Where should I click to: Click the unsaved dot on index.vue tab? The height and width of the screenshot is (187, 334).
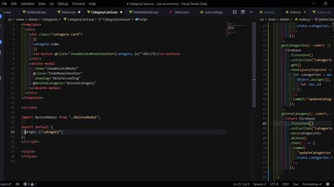(79, 12)
